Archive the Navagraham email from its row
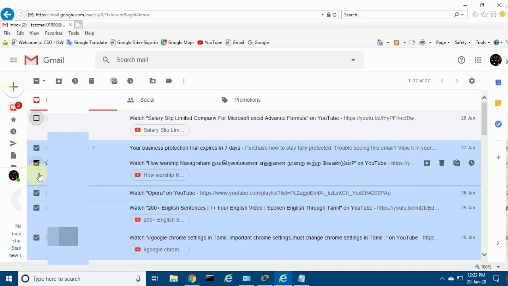508x286 pixels. (427, 163)
